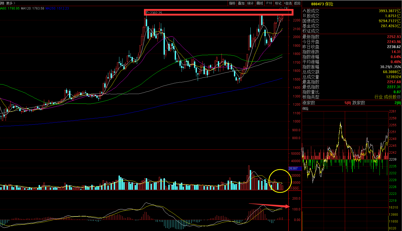This screenshot has width=402, height=231.
Task: Select the MA120: 1763.58 indicator label
Action: [33, 8]
